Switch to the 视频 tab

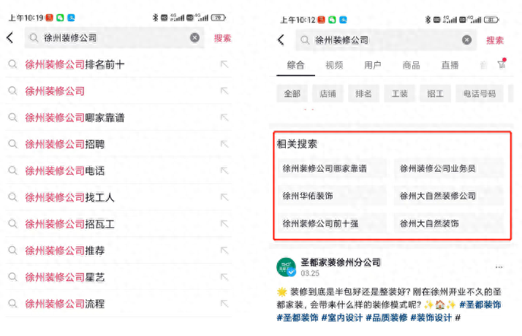(334, 65)
